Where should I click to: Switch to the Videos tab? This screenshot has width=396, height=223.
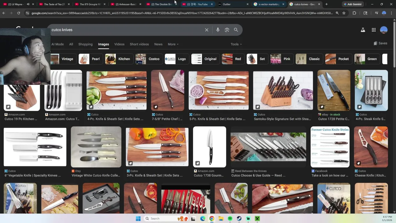coord(119,44)
